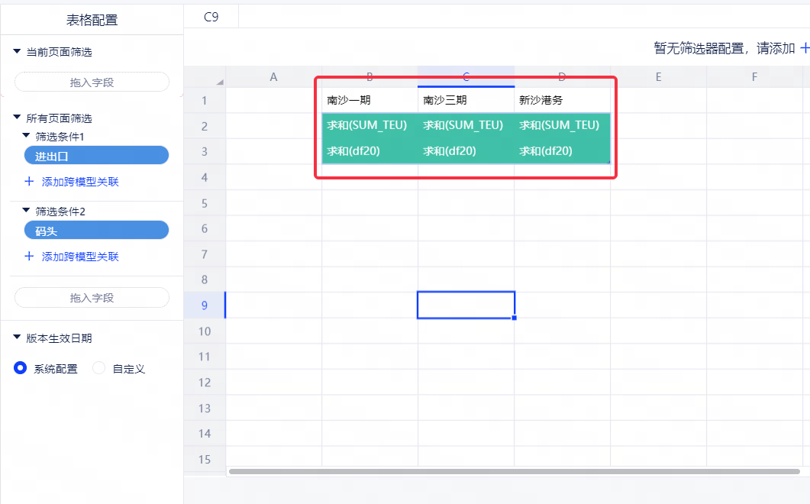Select column E header
Screen dimensions: 810x504
(x=658, y=76)
